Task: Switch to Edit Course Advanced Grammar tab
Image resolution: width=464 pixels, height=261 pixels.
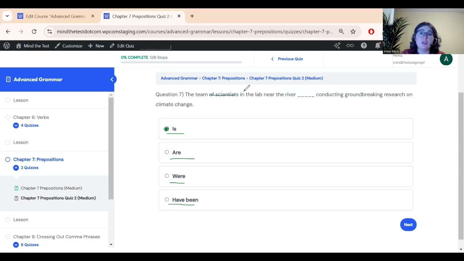Action: (56, 16)
